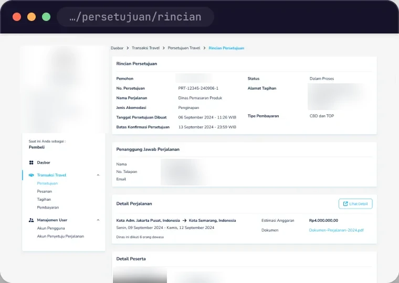This screenshot has height=283, width=399.
Task: Click the red window close dot
Action: 17,17
